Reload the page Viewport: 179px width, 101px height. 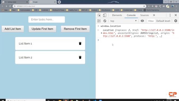10,6
